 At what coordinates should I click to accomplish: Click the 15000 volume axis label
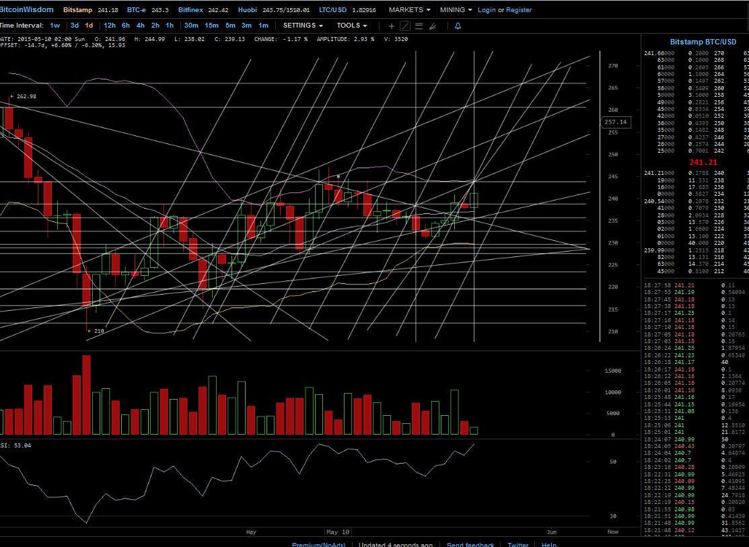pyautogui.click(x=613, y=371)
